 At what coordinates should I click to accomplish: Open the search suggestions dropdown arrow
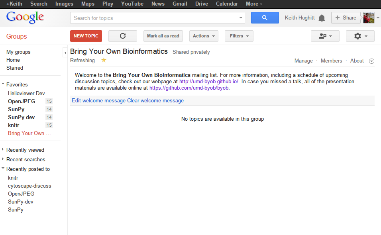(x=241, y=18)
